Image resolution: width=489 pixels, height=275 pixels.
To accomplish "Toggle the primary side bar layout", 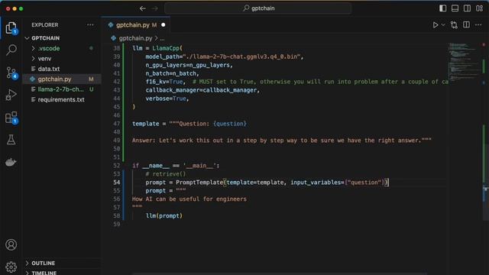I will point(442,8).
